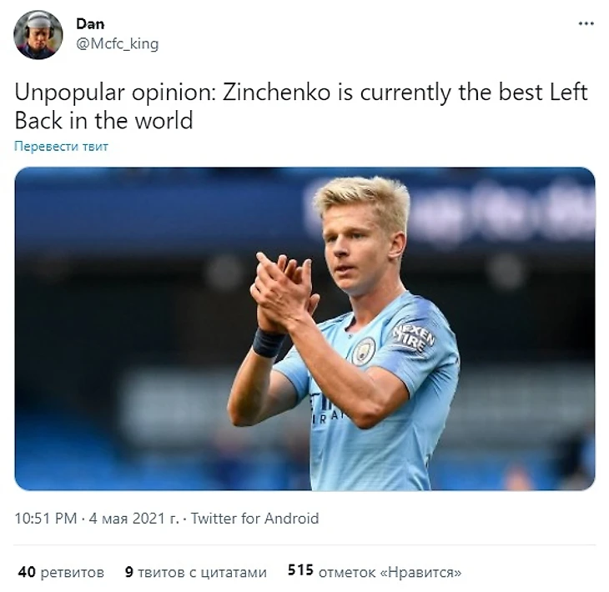Click the dark wristband in the photo
Image resolution: width=609 pixels, height=592 pixels.
269,343
